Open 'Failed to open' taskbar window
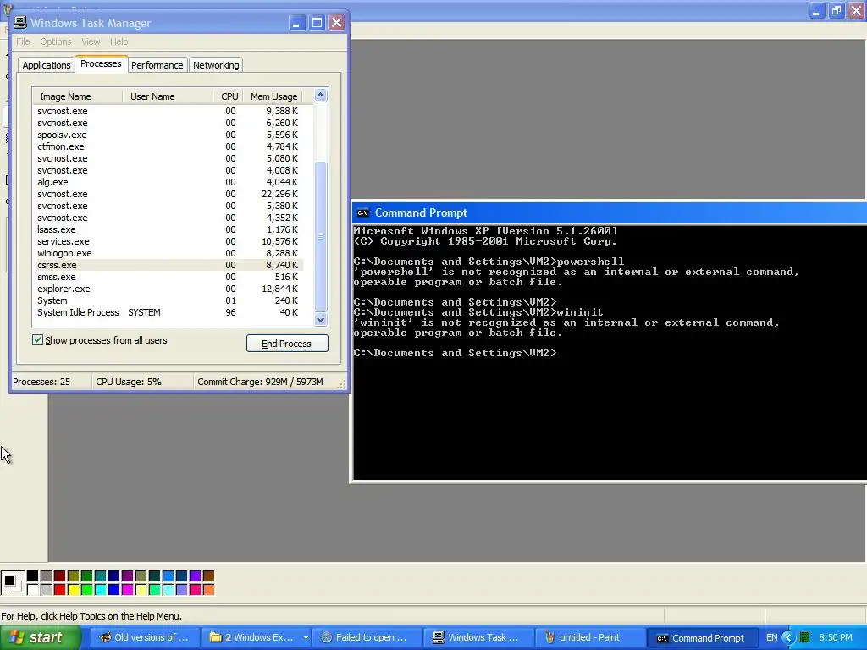Image resolution: width=867 pixels, height=650 pixels. coord(366,637)
